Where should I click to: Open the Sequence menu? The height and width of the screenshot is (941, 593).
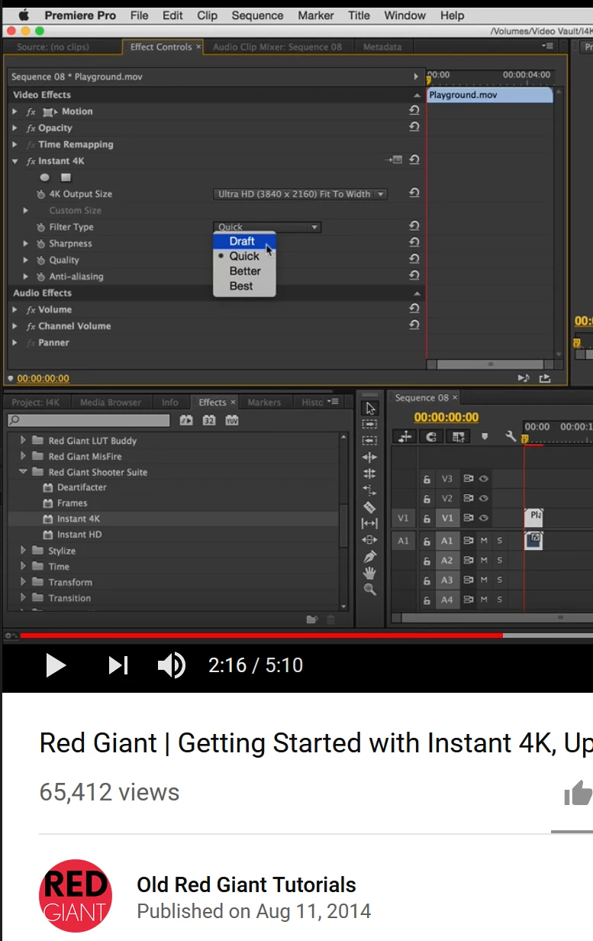257,15
